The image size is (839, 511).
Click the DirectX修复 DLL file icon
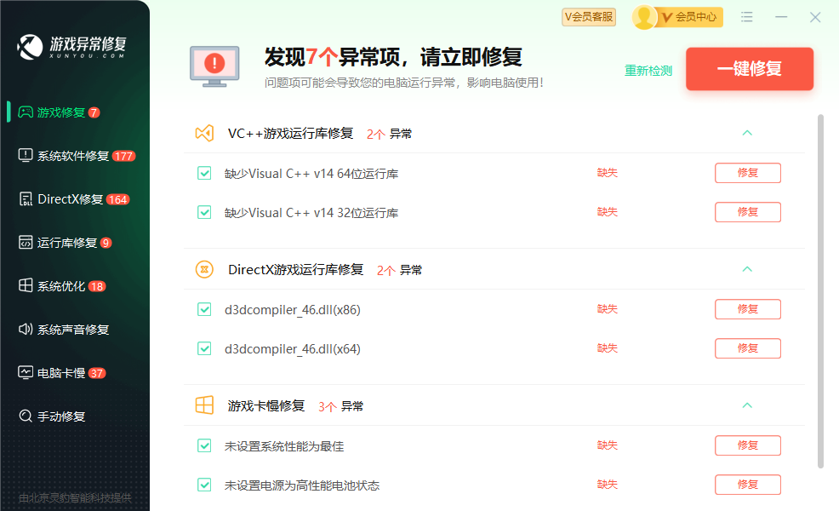coord(26,199)
